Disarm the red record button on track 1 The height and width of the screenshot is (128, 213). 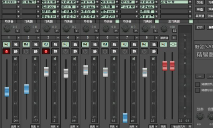coord(6,52)
